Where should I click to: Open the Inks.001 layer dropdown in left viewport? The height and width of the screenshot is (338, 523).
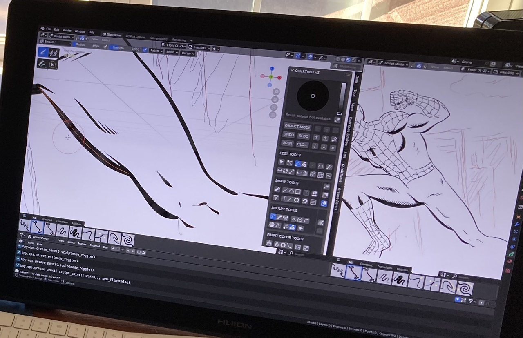(x=199, y=47)
